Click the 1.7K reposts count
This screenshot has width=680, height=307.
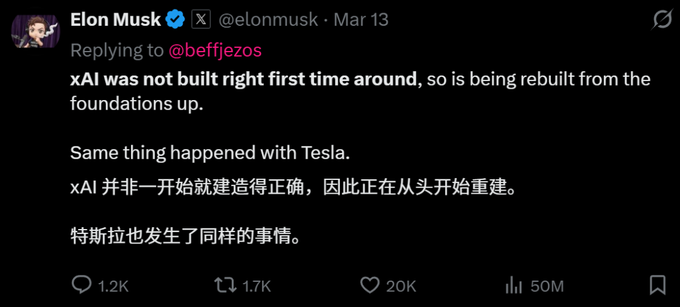point(257,287)
